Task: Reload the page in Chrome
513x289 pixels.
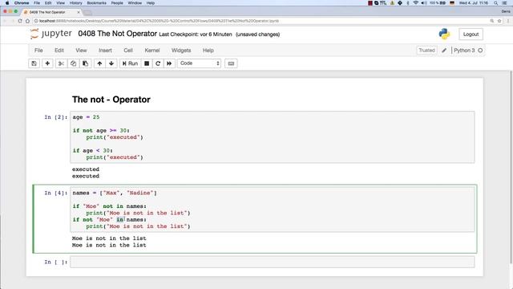Action: 20,21
